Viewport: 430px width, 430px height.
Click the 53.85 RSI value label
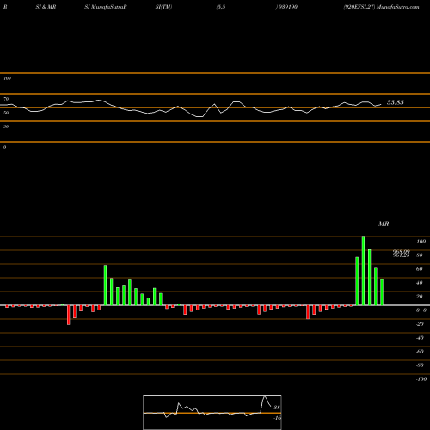coord(396,102)
